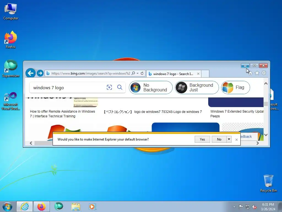Launch Supermium from the taskbar
282x212 pixels.
[59, 206]
